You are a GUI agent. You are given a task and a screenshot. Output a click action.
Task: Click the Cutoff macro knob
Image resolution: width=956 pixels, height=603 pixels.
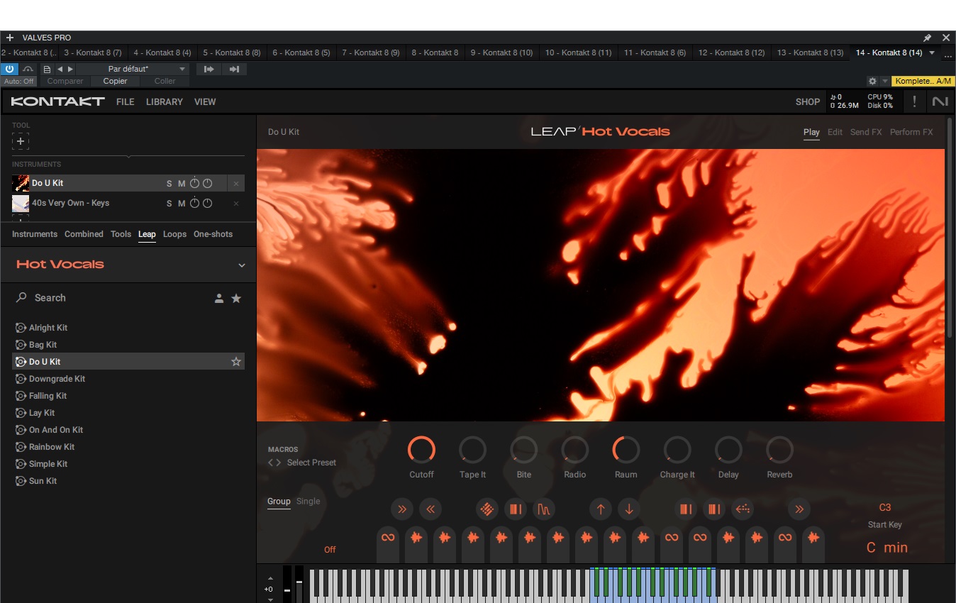421,450
